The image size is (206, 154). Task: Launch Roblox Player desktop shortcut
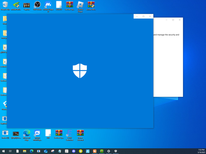point(80,7)
